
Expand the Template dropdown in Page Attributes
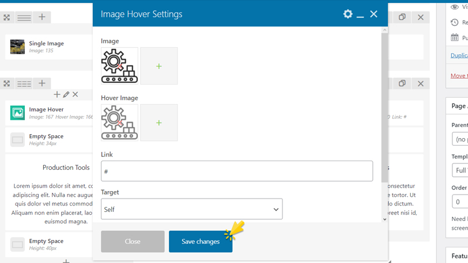coord(460,170)
